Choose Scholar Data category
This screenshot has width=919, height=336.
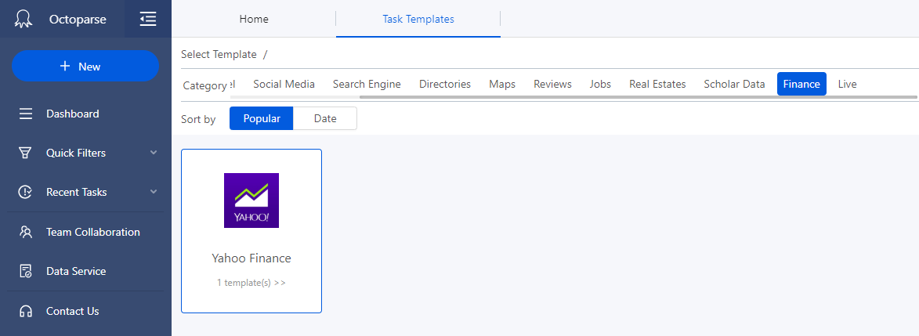(734, 84)
